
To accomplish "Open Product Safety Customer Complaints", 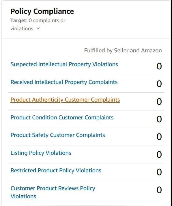I will pos(58,135).
